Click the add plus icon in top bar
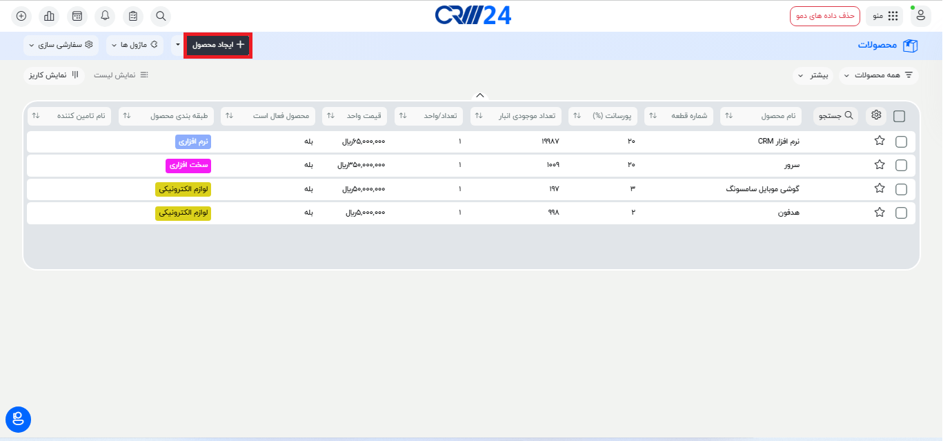The height and width of the screenshot is (441, 943). pos(21,15)
